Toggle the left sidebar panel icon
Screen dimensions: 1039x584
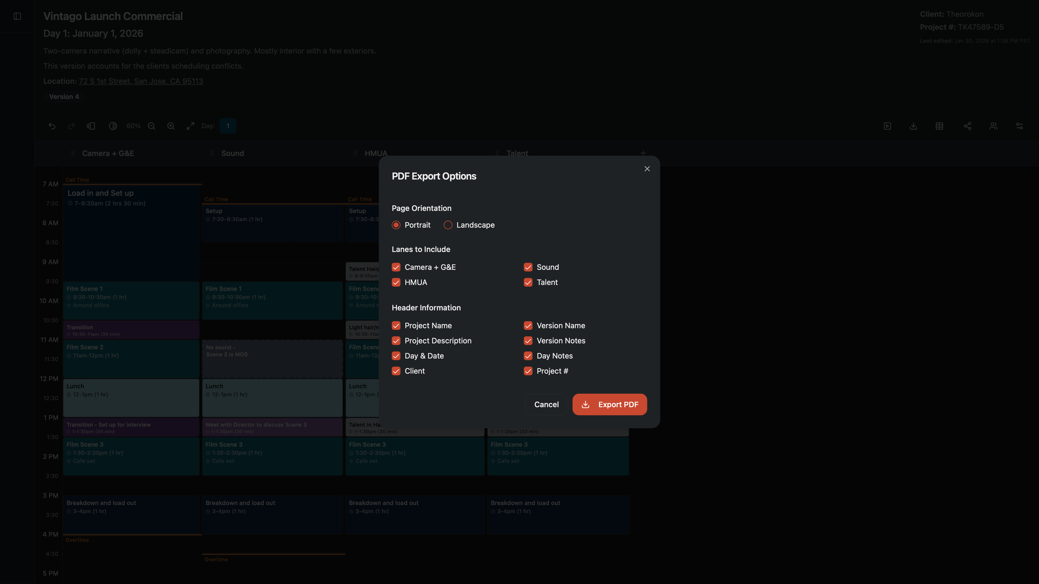coord(17,16)
